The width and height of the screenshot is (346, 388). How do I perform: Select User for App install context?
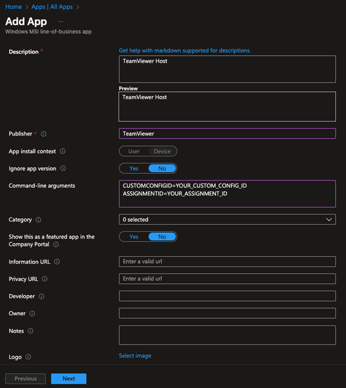[x=134, y=151]
